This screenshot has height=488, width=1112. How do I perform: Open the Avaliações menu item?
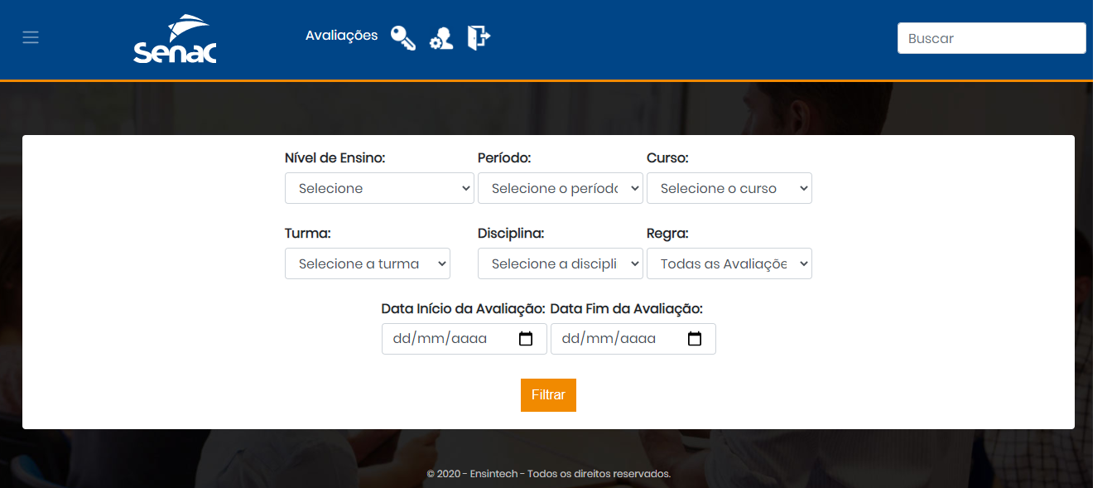point(341,36)
